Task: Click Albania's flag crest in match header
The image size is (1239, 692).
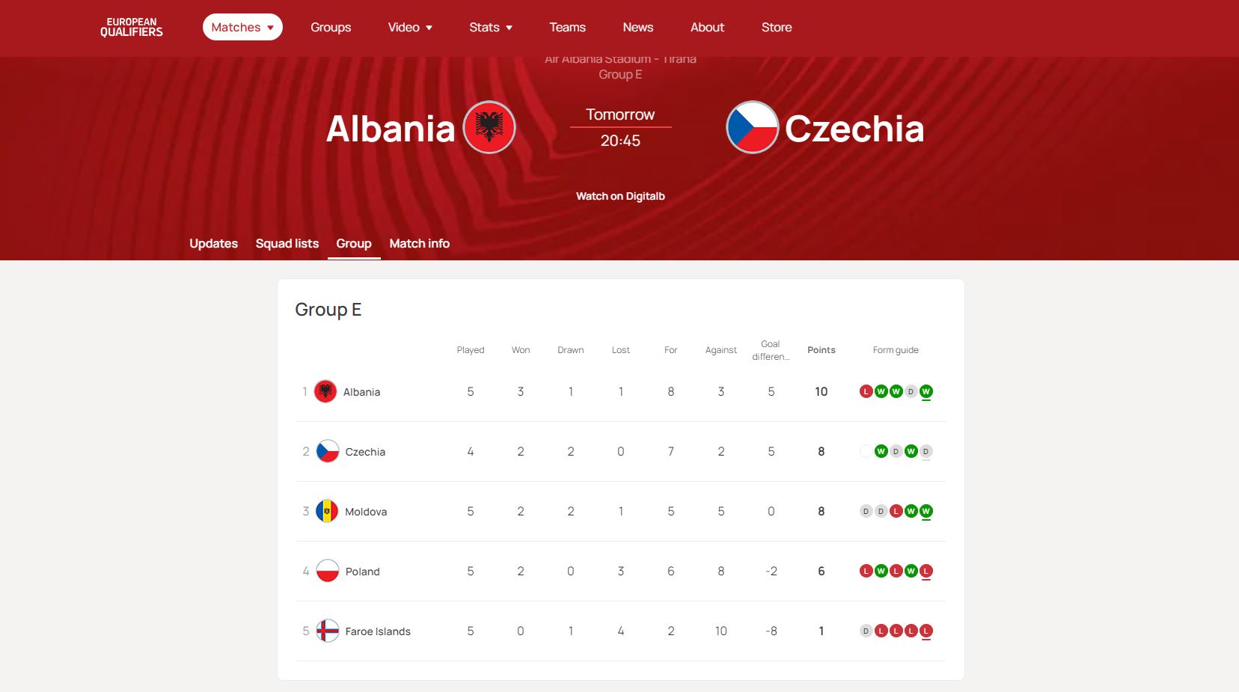Action: point(489,127)
